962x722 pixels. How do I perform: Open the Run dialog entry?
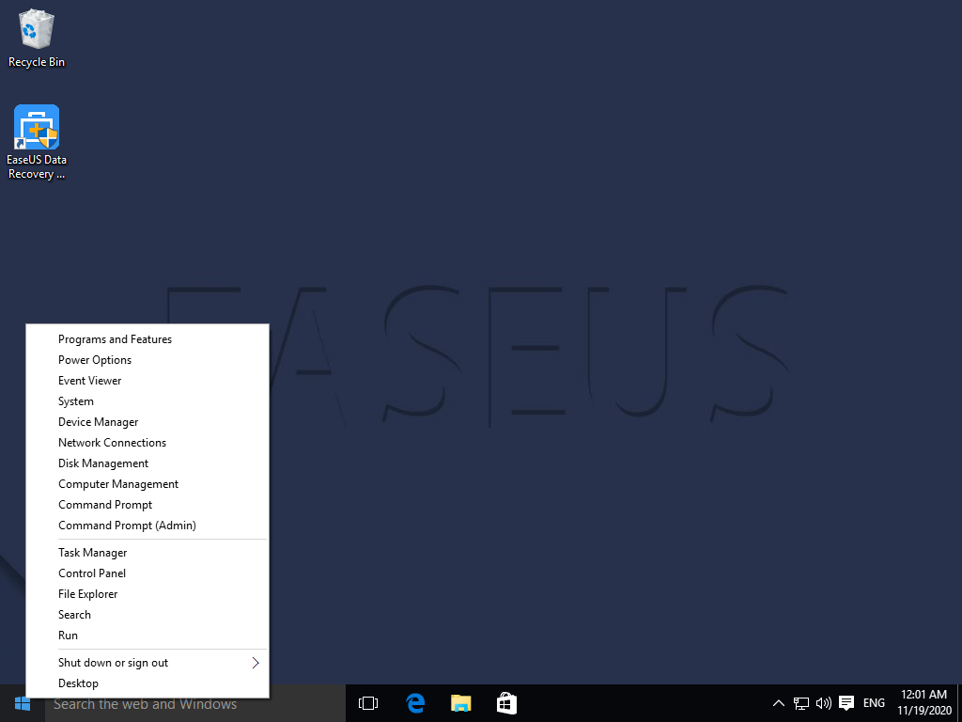coord(147,636)
